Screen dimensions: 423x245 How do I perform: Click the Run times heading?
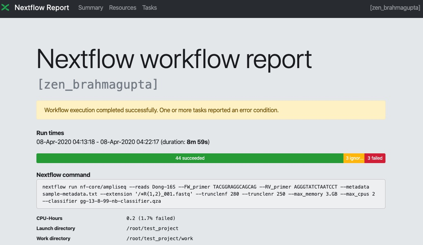(50, 133)
